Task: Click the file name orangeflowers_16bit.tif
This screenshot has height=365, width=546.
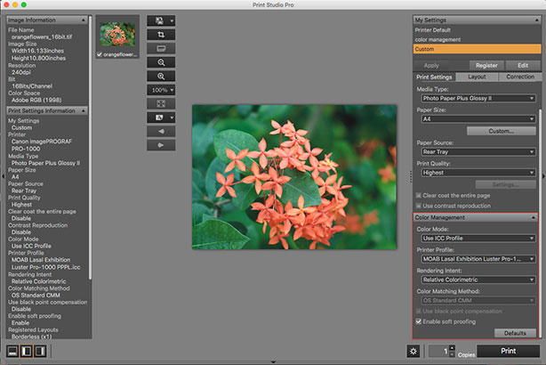Action: (42, 37)
